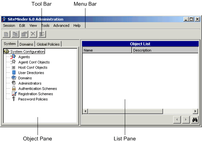Click the Registration Schemes notepad icon
The width and height of the screenshot is (202, 142).
point(14,94)
